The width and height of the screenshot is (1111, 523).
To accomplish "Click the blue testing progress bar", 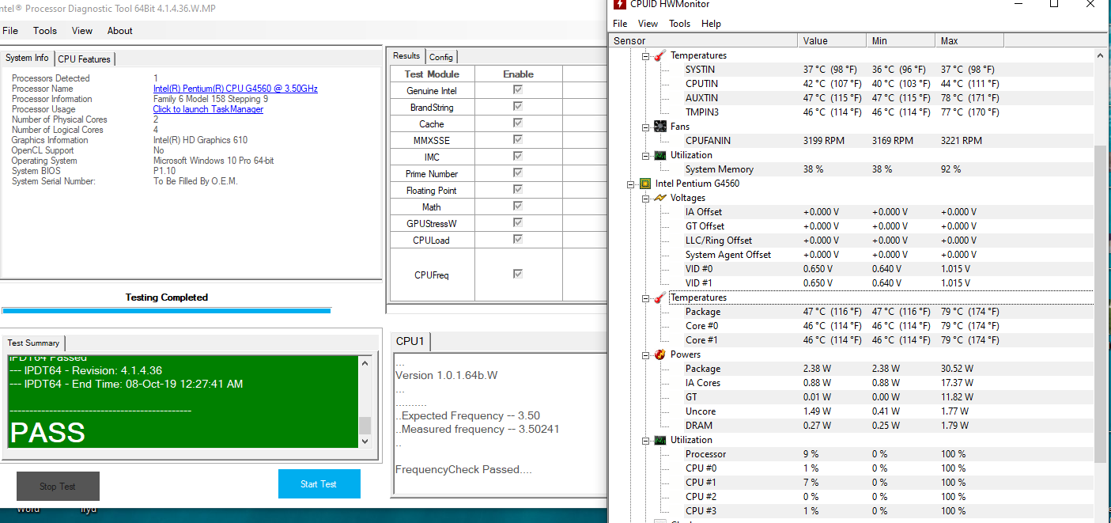I will (166, 311).
